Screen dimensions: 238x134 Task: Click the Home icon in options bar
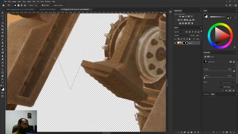[x=3, y=5]
